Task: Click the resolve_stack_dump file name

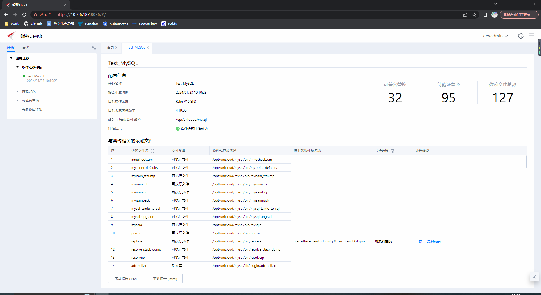Action: (x=146, y=249)
